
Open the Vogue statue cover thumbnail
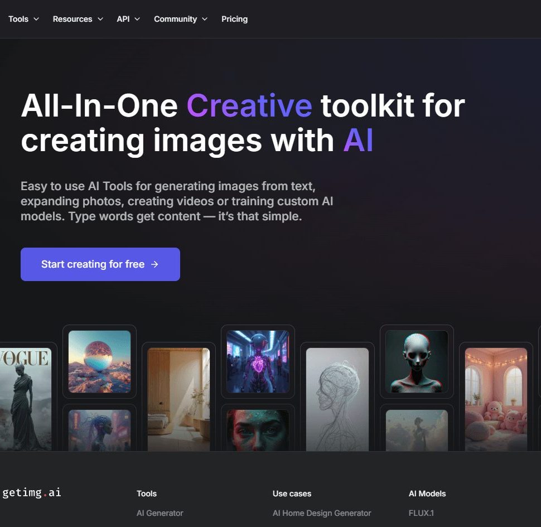click(25, 399)
